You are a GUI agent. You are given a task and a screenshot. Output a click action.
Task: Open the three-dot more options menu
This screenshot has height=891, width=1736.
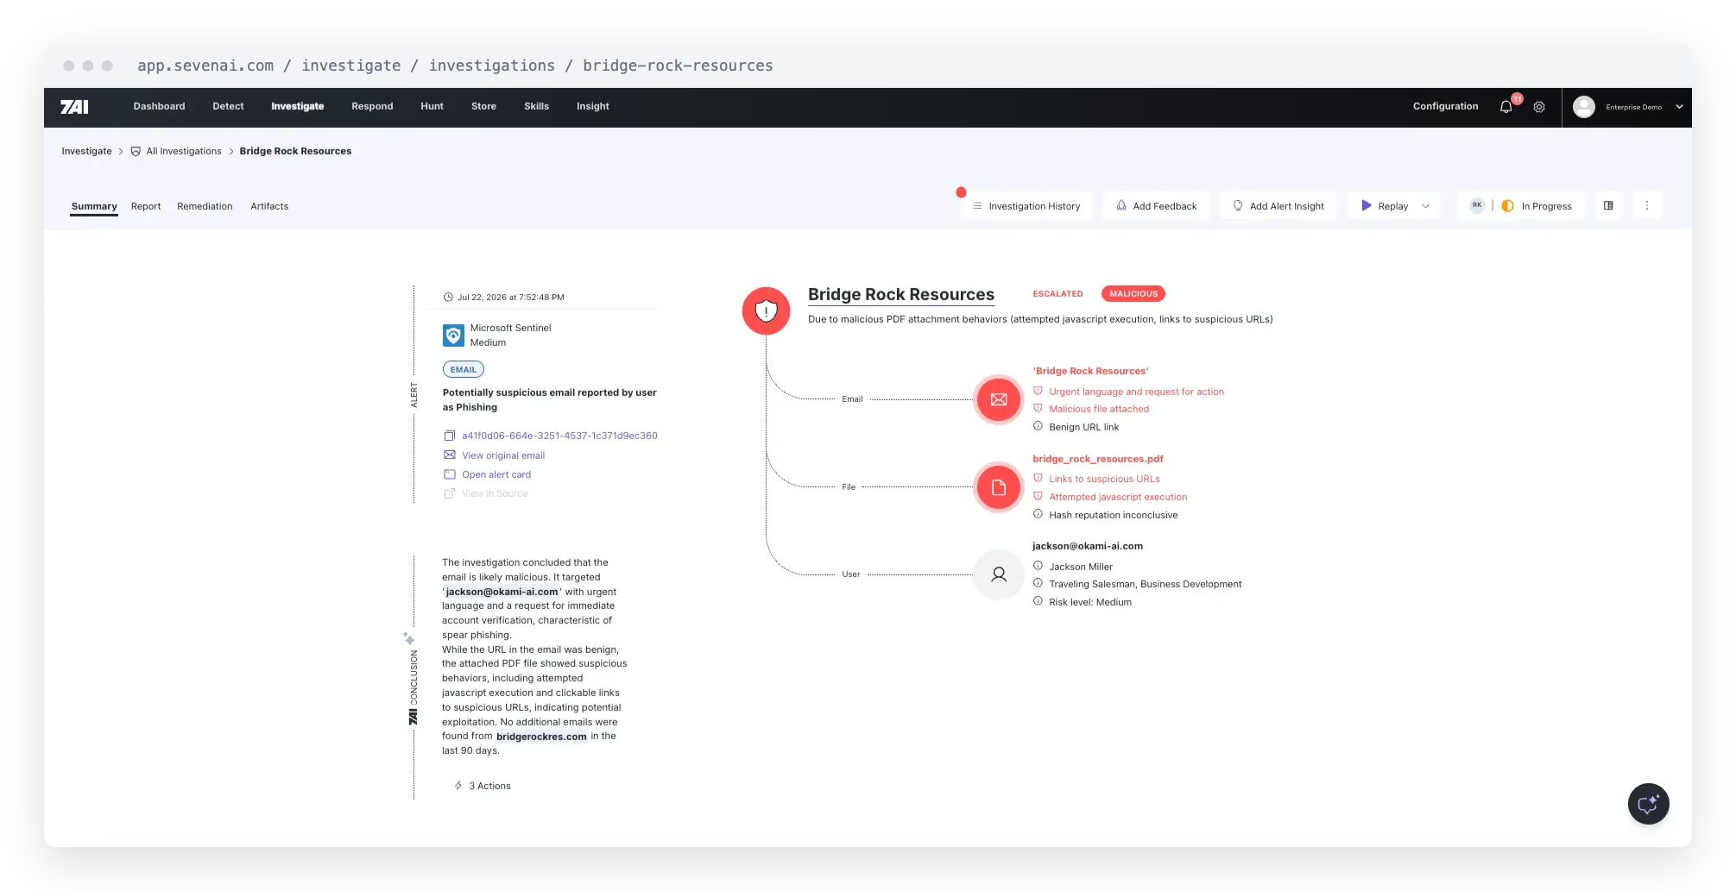click(1646, 205)
